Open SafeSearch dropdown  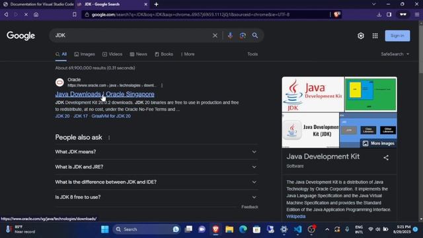point(395,54)
